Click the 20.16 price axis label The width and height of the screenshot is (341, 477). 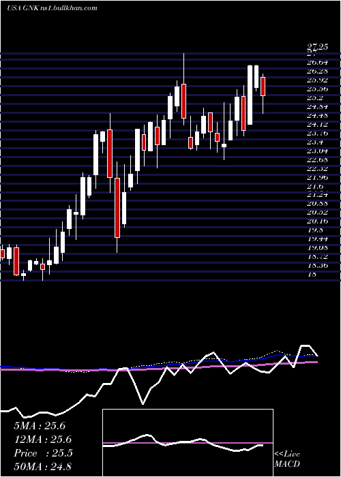(x=317, y=221)
